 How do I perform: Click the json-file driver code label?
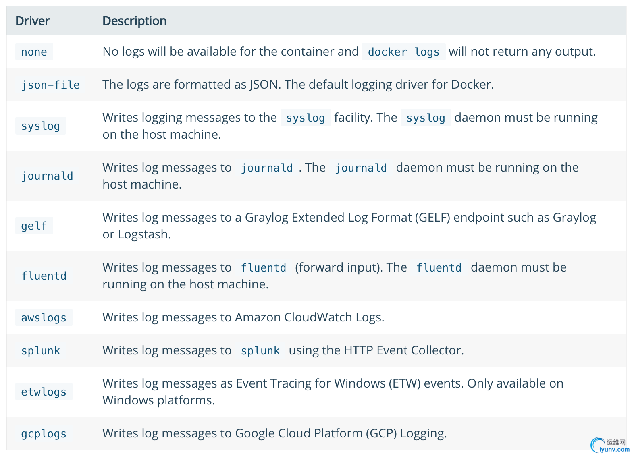[50, 85]
